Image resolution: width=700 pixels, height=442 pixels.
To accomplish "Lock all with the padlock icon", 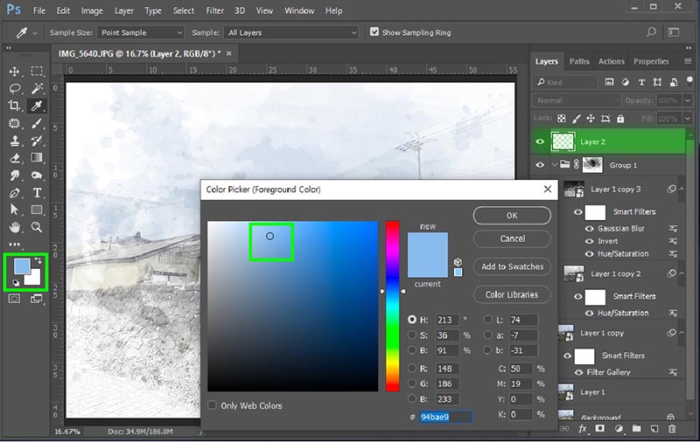I will pyautogui.click(x=620, y=119).
